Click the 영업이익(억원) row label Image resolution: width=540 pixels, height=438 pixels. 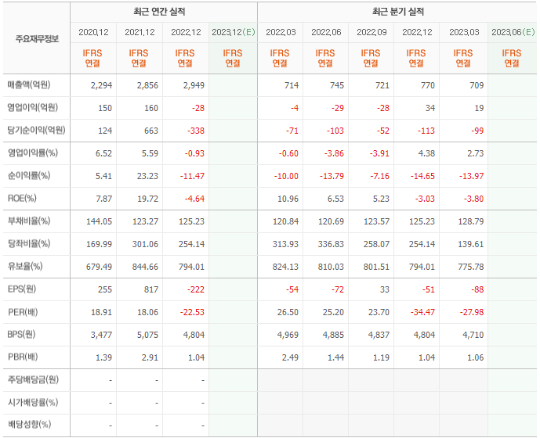pos(32,107)
